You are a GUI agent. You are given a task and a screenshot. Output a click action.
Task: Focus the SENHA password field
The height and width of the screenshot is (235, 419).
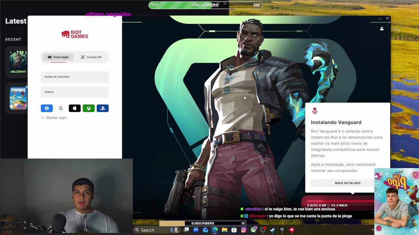point(75,92)
